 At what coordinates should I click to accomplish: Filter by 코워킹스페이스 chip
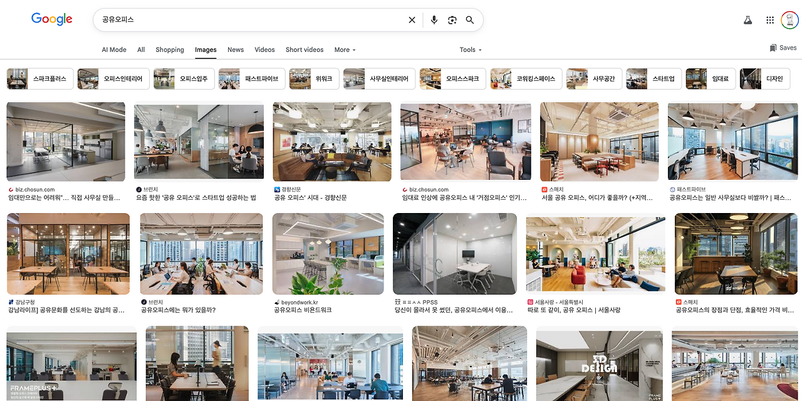pos(526,79)
